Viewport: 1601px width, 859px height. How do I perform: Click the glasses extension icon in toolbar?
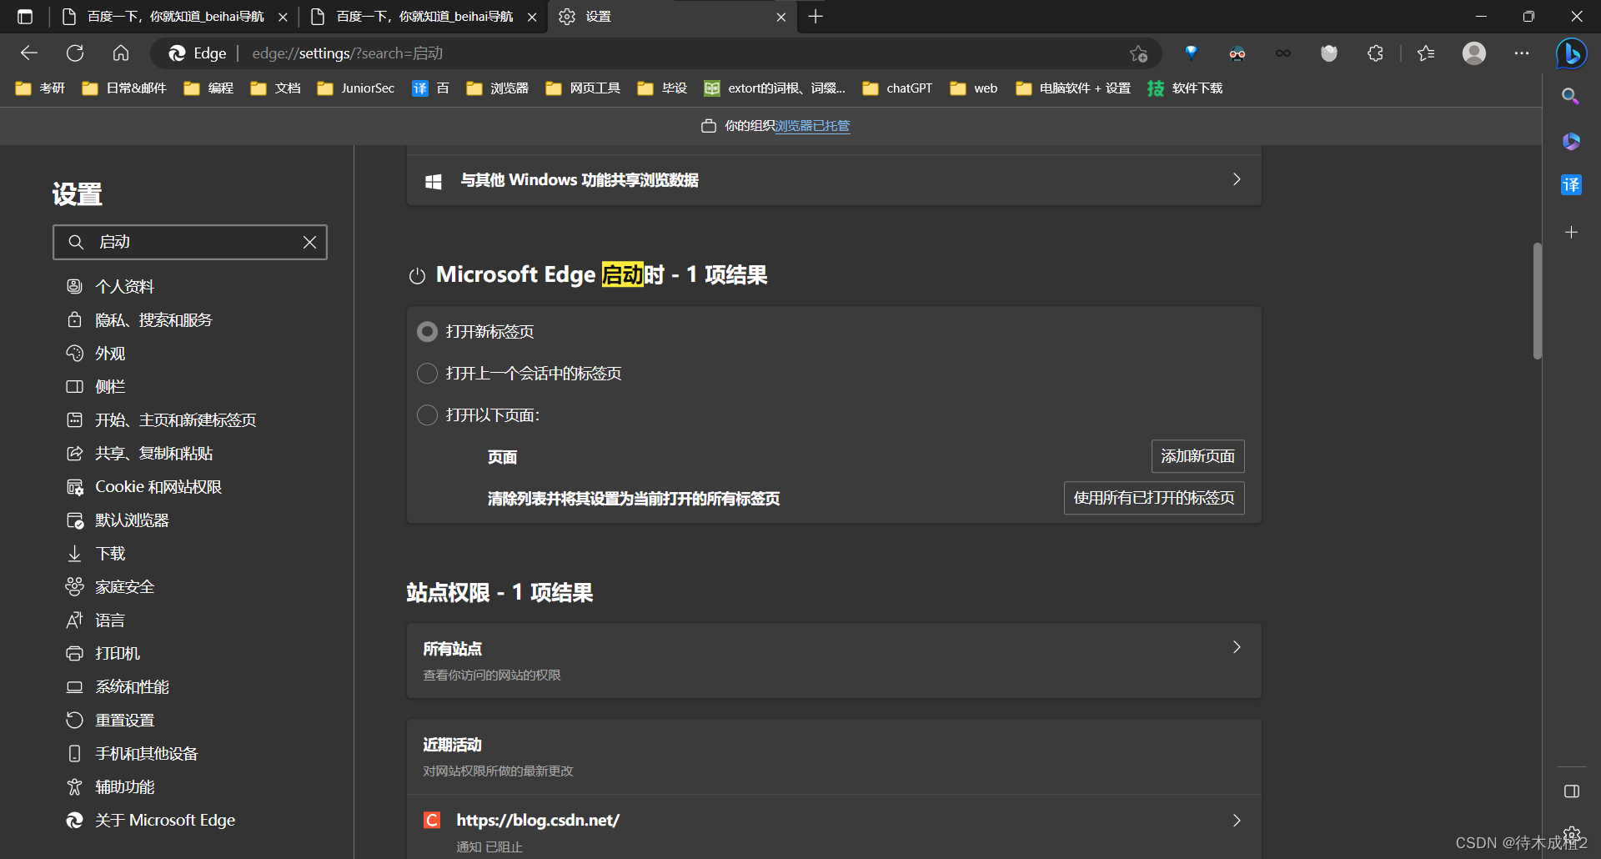click(1237, 53)
